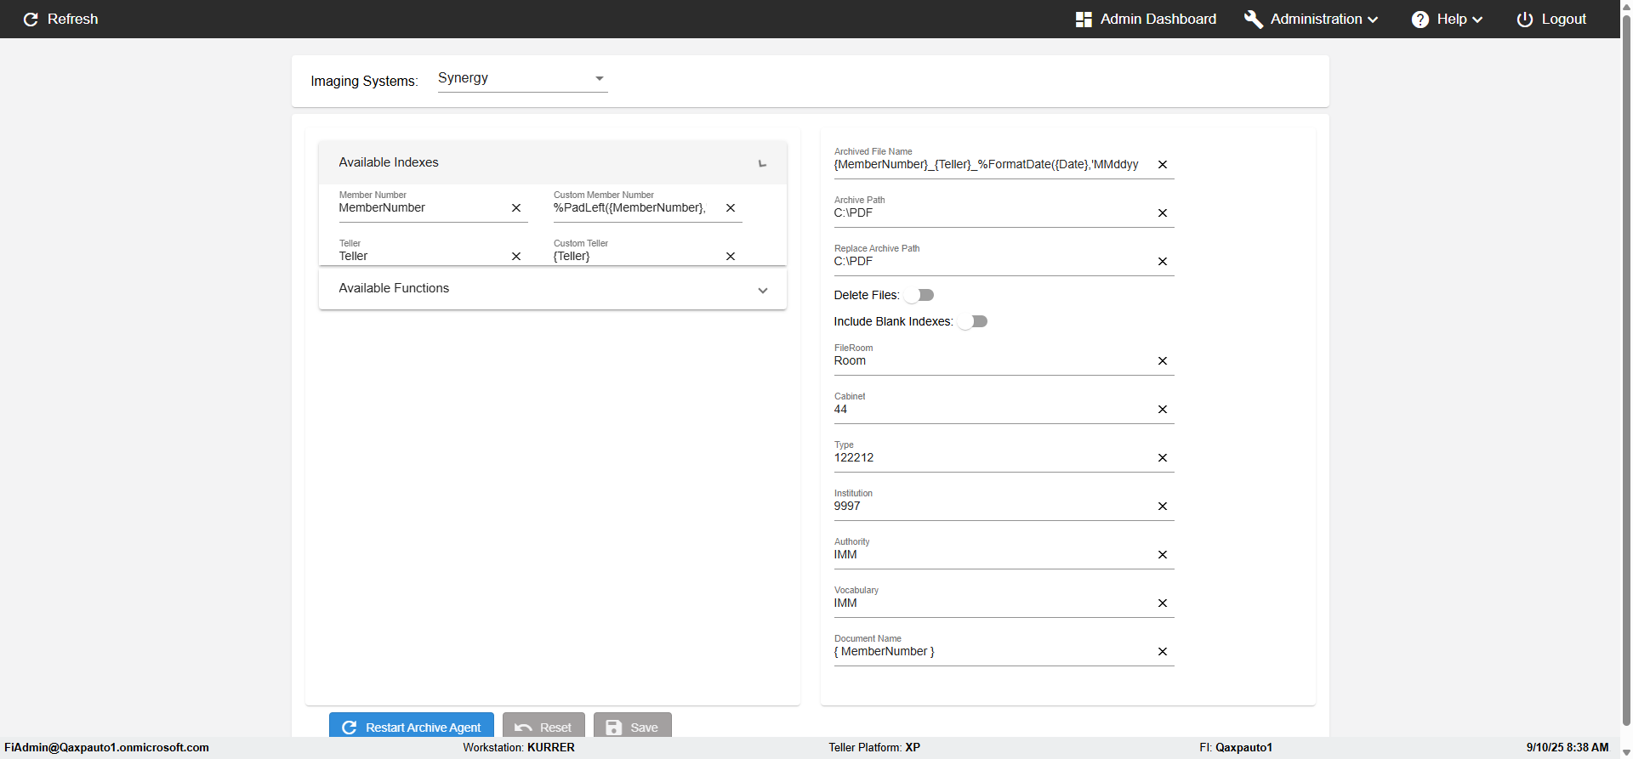Enable the Delete Files toggle
This screenshot has width=1633, height=759.
click(x=919, y=295)
